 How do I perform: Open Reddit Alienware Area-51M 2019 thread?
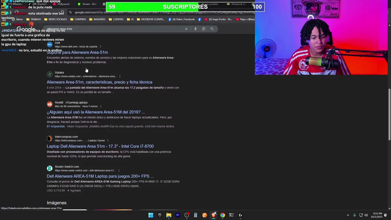96,112
